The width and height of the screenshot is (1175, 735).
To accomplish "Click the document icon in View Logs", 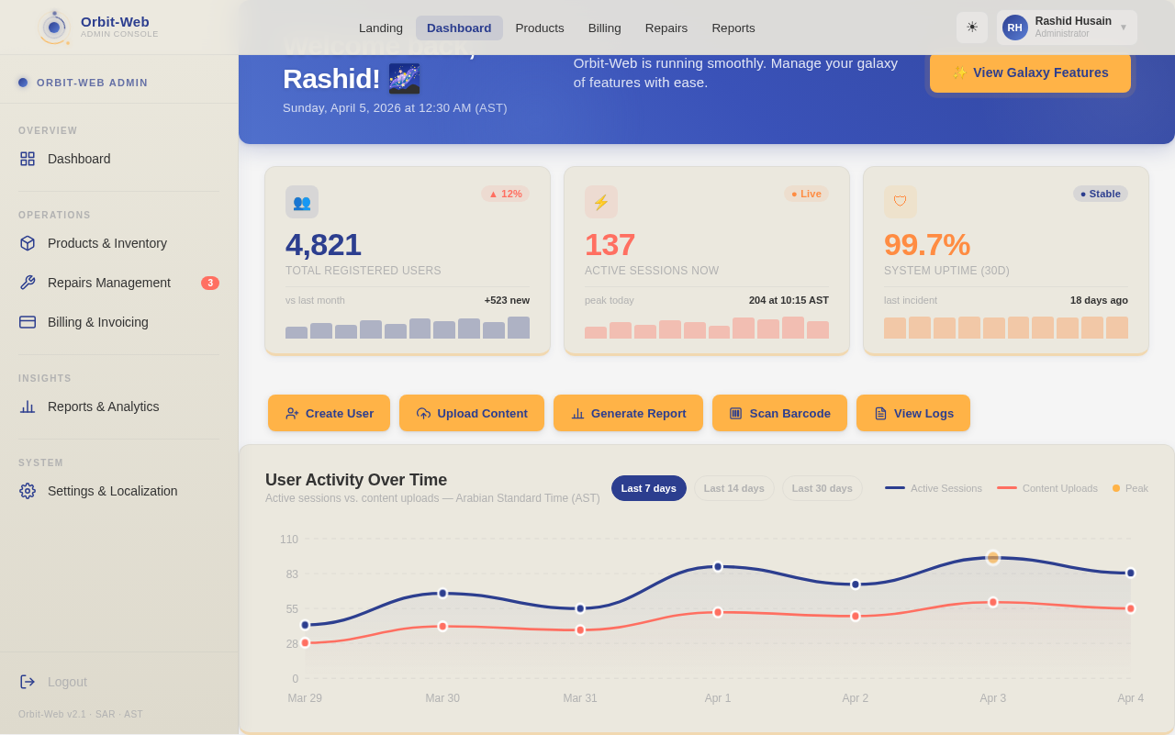I will (x=880, y=413).
